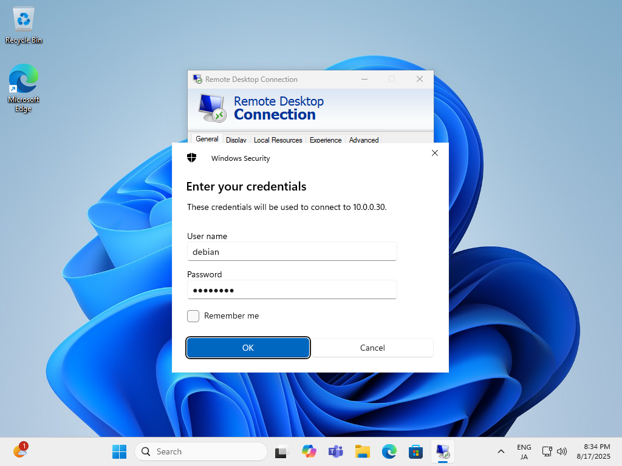Click the Windows Security shield icon
The width and height of the screenshot is (622, 466).
(x=191, y=157)
